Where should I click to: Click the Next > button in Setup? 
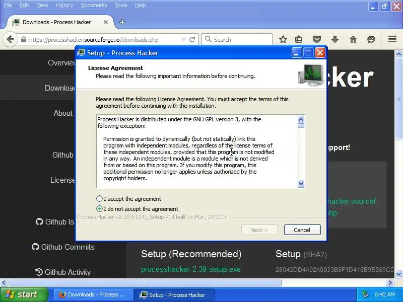[x=259, y=230]
